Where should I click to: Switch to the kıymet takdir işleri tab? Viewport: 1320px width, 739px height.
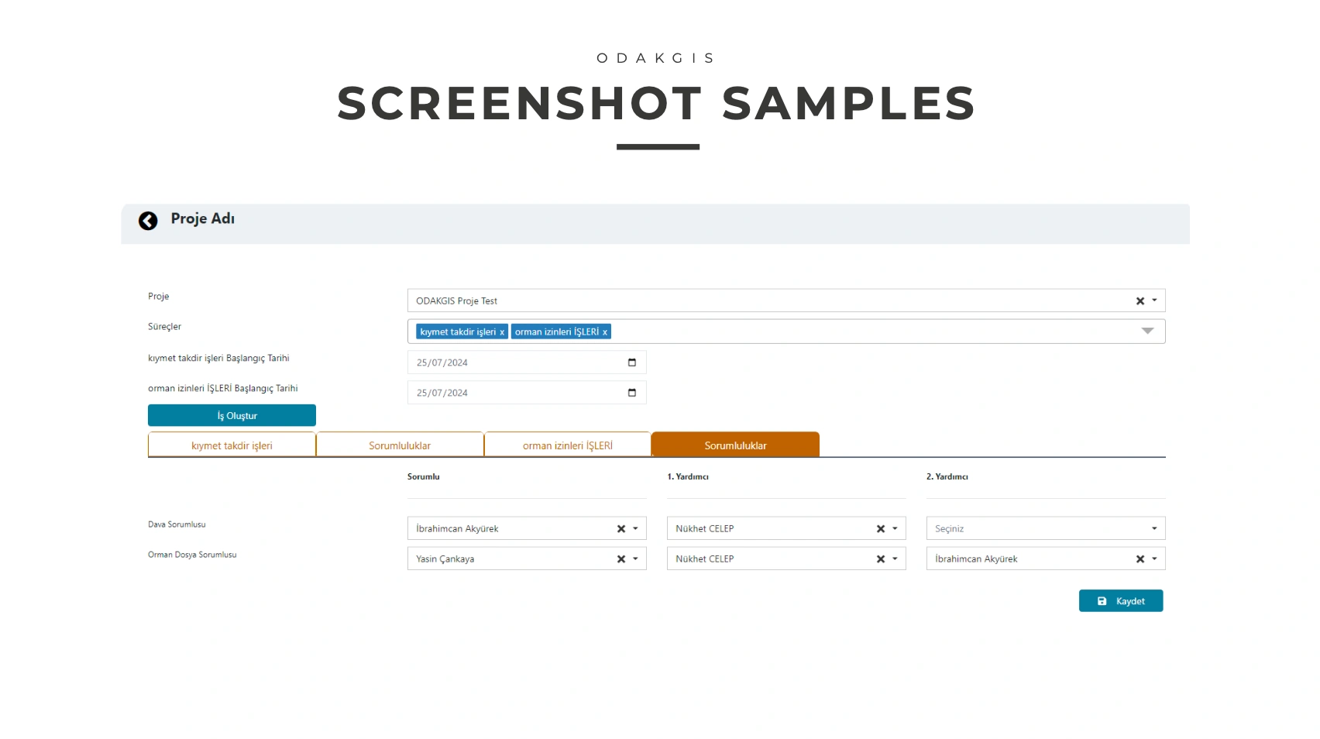tap(232, 445)
